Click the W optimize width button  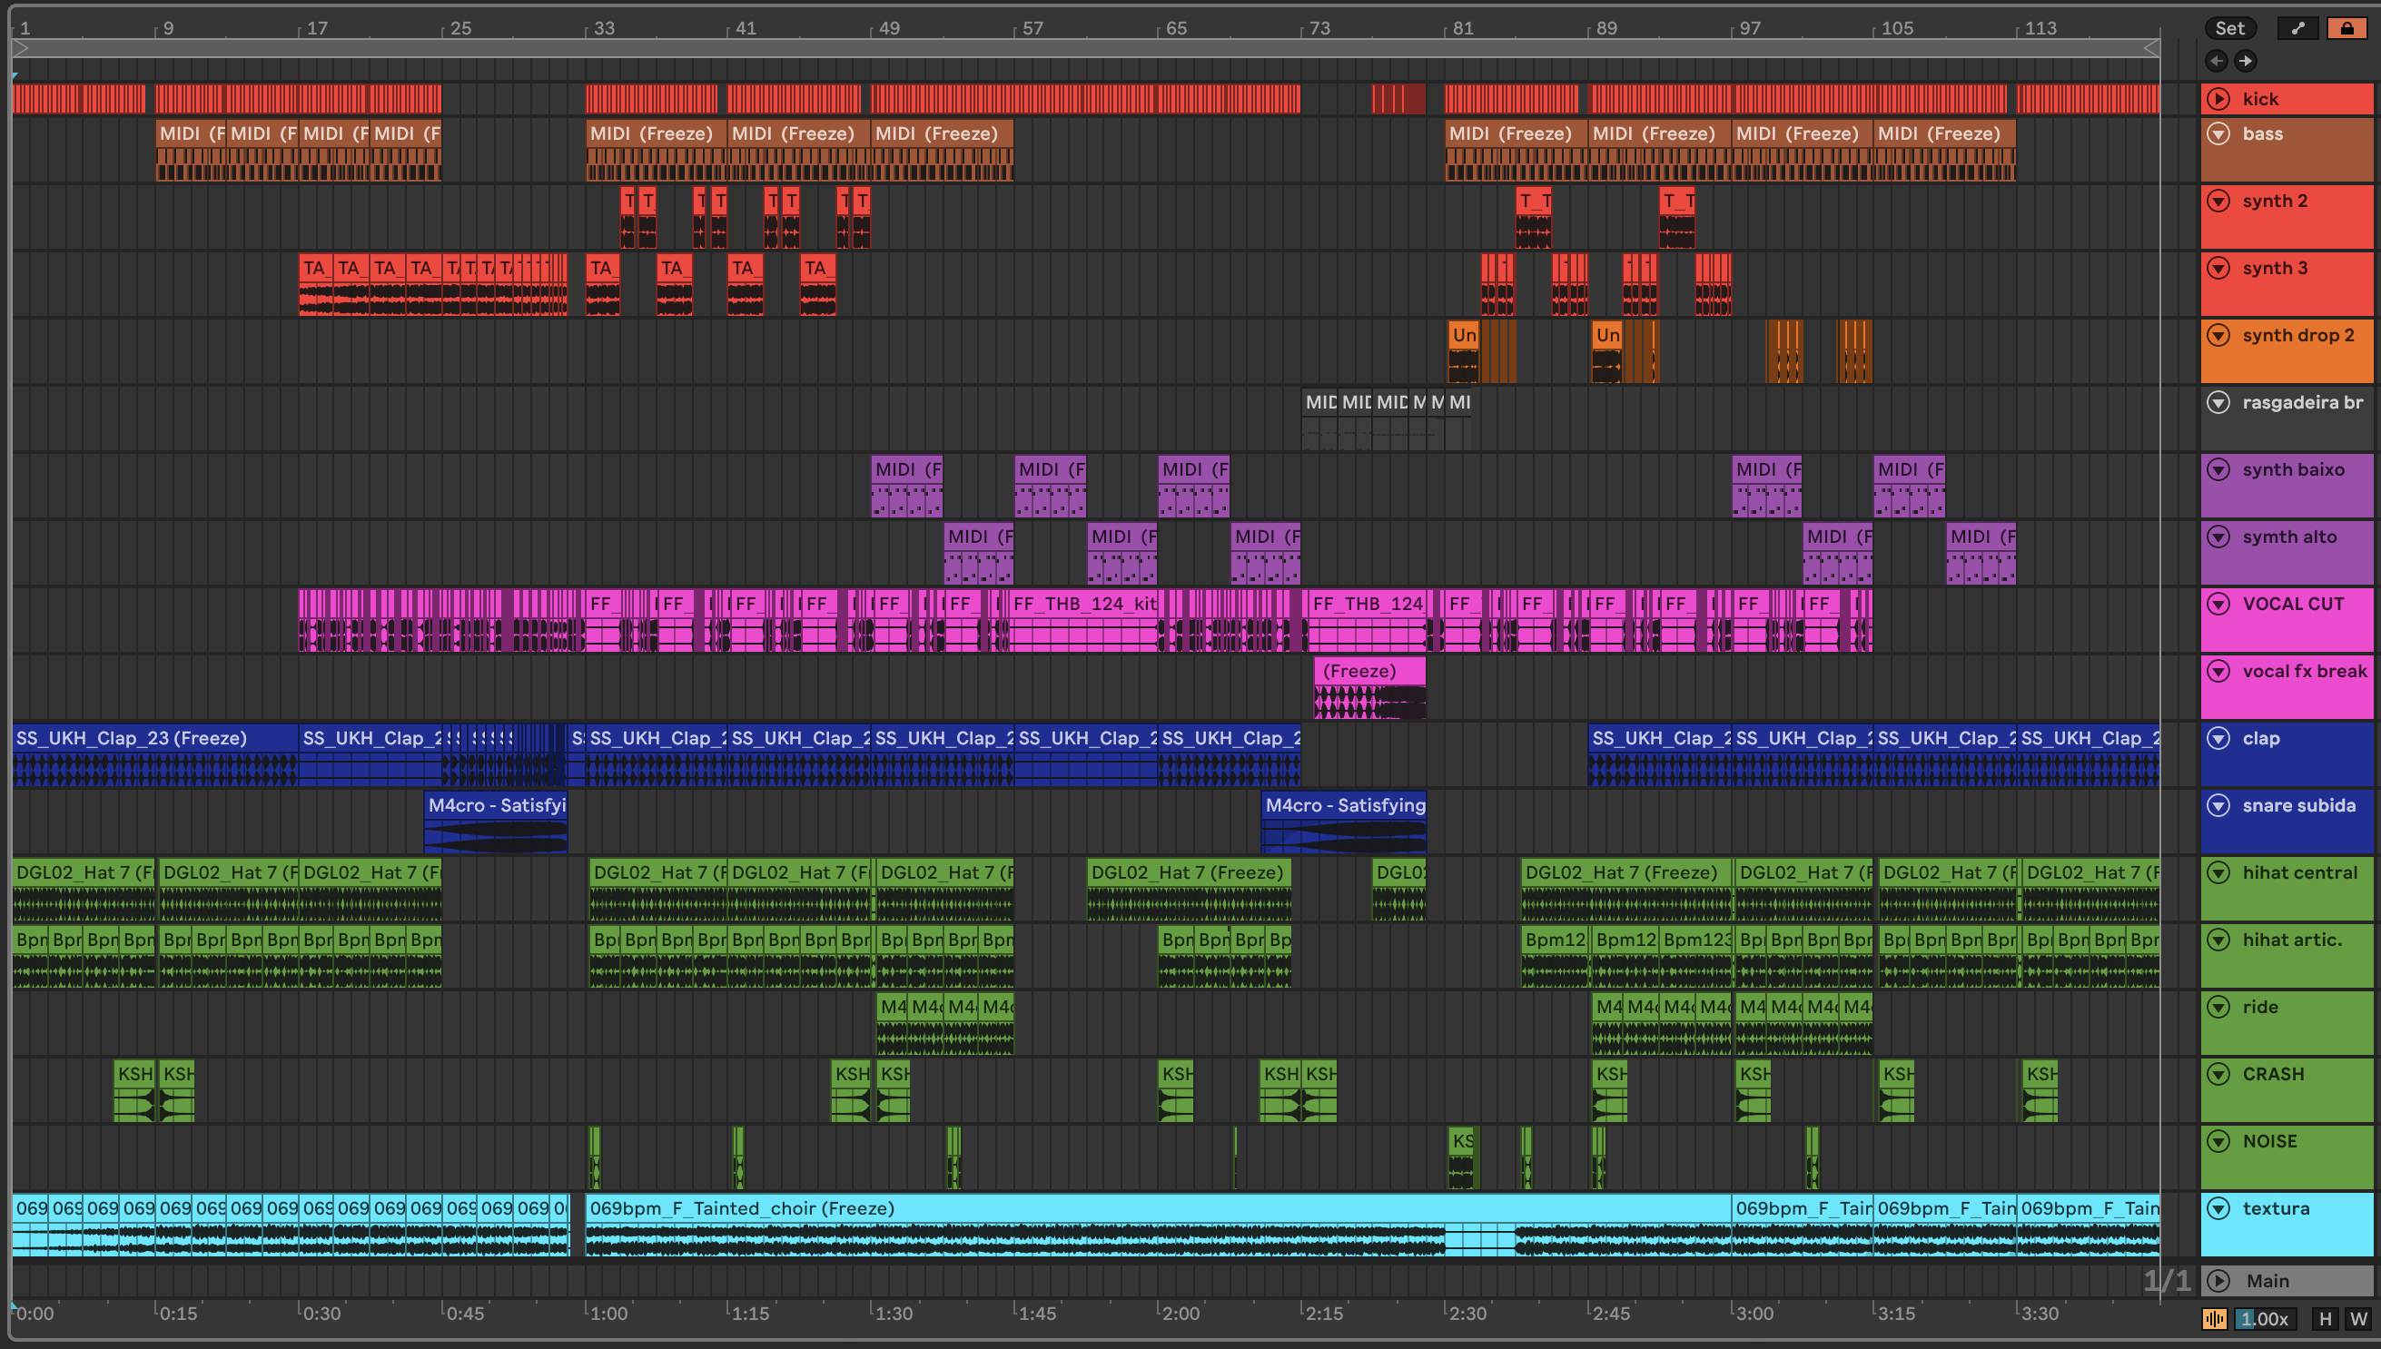click(2357, 1318)
